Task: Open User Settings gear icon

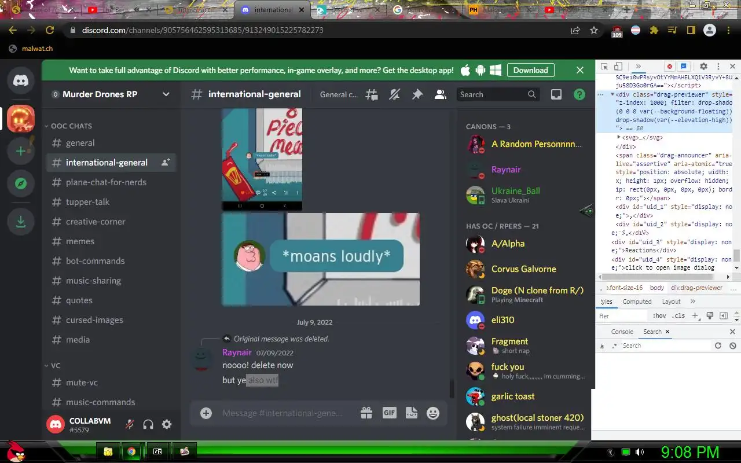Action: coord(167,424)
